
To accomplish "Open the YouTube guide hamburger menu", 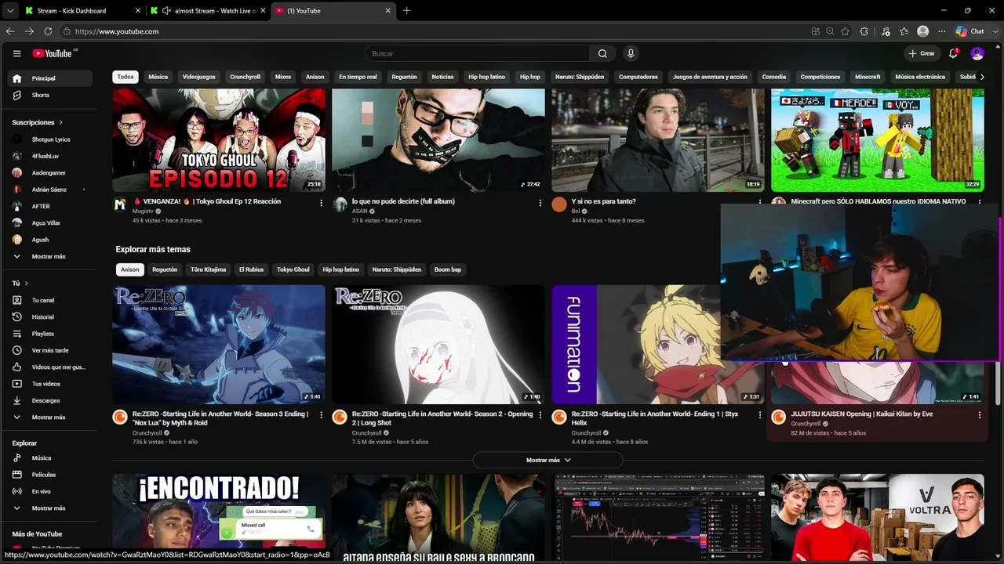I will click(x=16, y=53).
